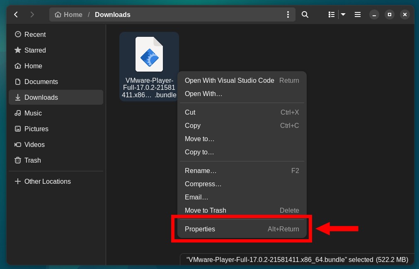The height and width of the screenshot is (269, 419).
Task: Open the path bar three-dot menu
Action: click(288, 14)
